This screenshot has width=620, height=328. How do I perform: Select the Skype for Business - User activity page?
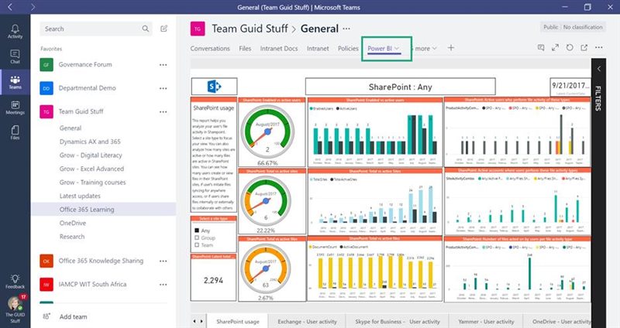pyautogui.click(x=397, y=321)
